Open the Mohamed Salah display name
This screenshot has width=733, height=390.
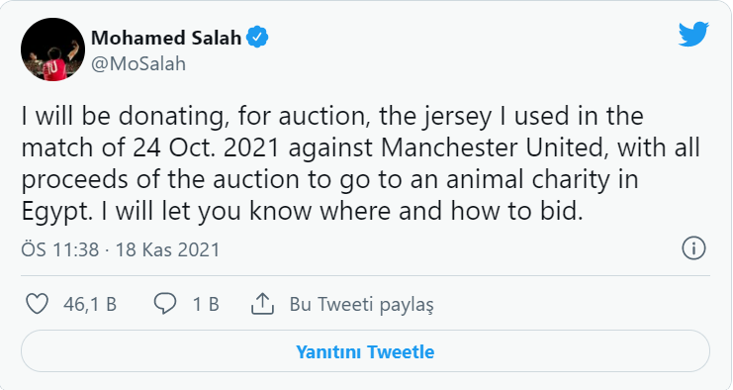(166, 38)
